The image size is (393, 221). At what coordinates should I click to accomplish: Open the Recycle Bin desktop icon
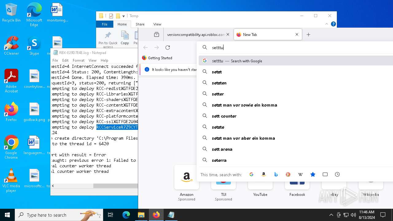pos(11,13)
